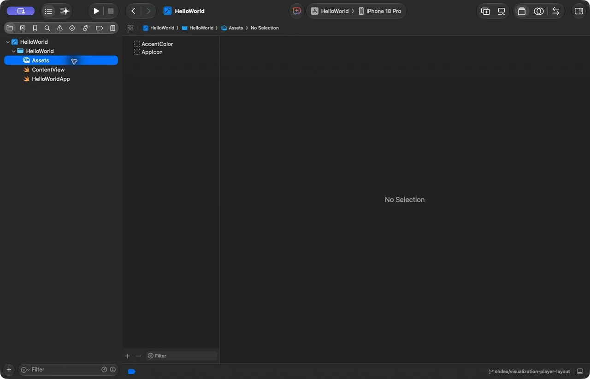Viewport: 590px width, 379px height.
Task: Click the asset catalog Filter field
Action: (182, 356)
